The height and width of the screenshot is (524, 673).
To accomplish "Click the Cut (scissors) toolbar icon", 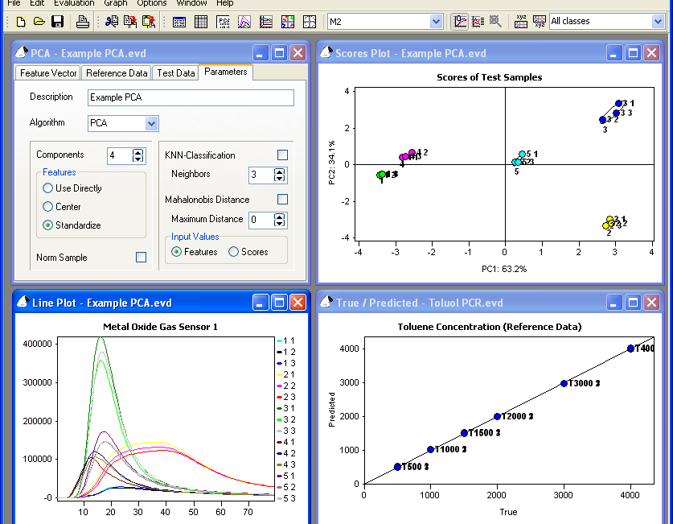I will (112, 22).
